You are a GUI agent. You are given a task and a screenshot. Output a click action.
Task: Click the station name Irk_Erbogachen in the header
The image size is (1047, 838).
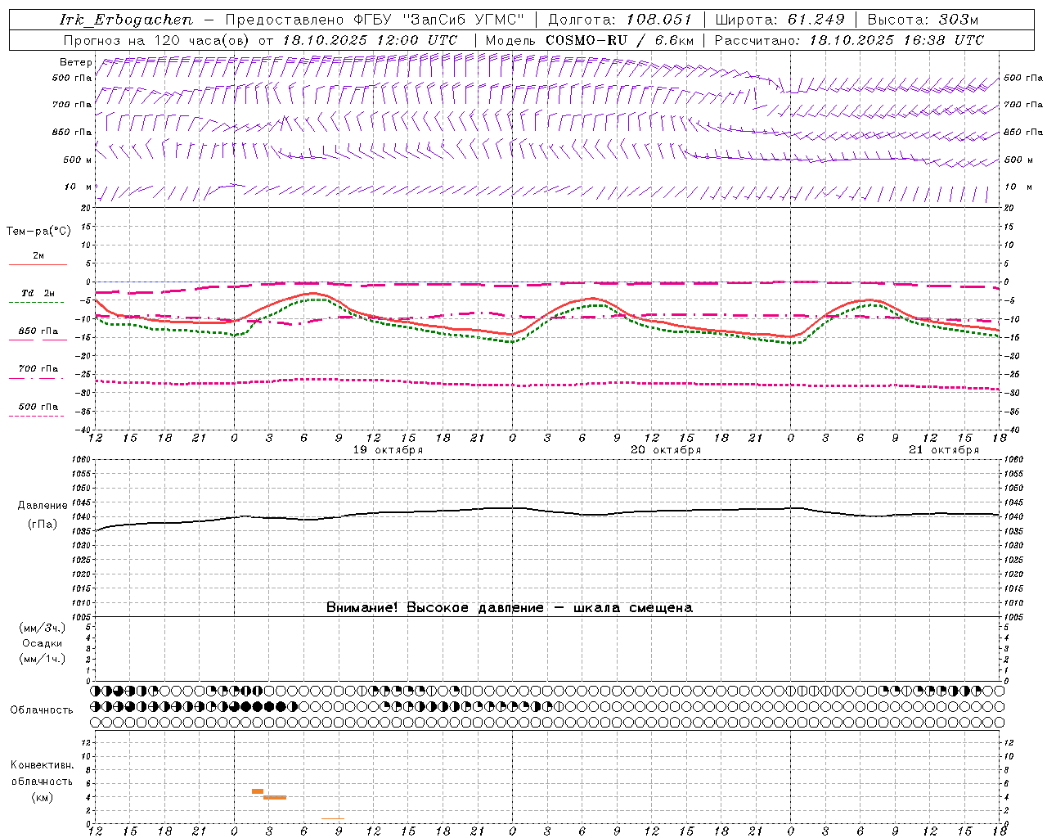126,20
